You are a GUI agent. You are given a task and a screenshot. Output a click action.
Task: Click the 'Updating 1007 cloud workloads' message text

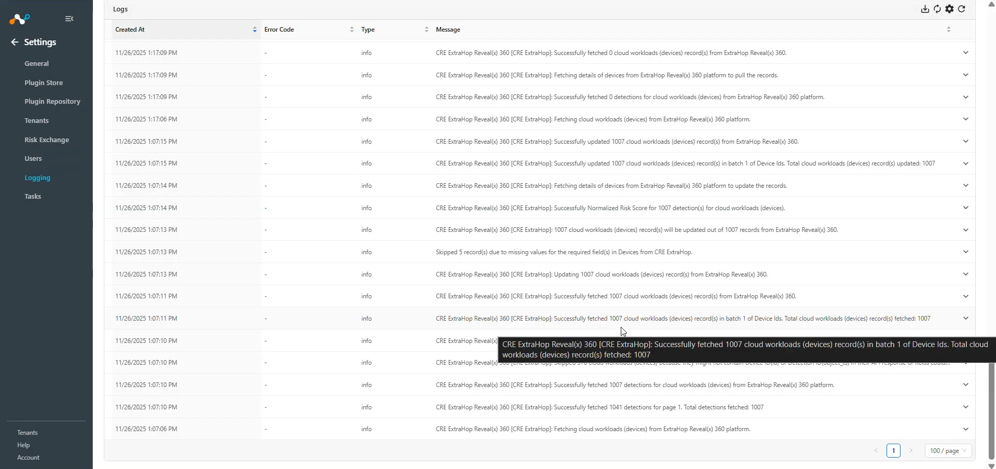[602, 274]
